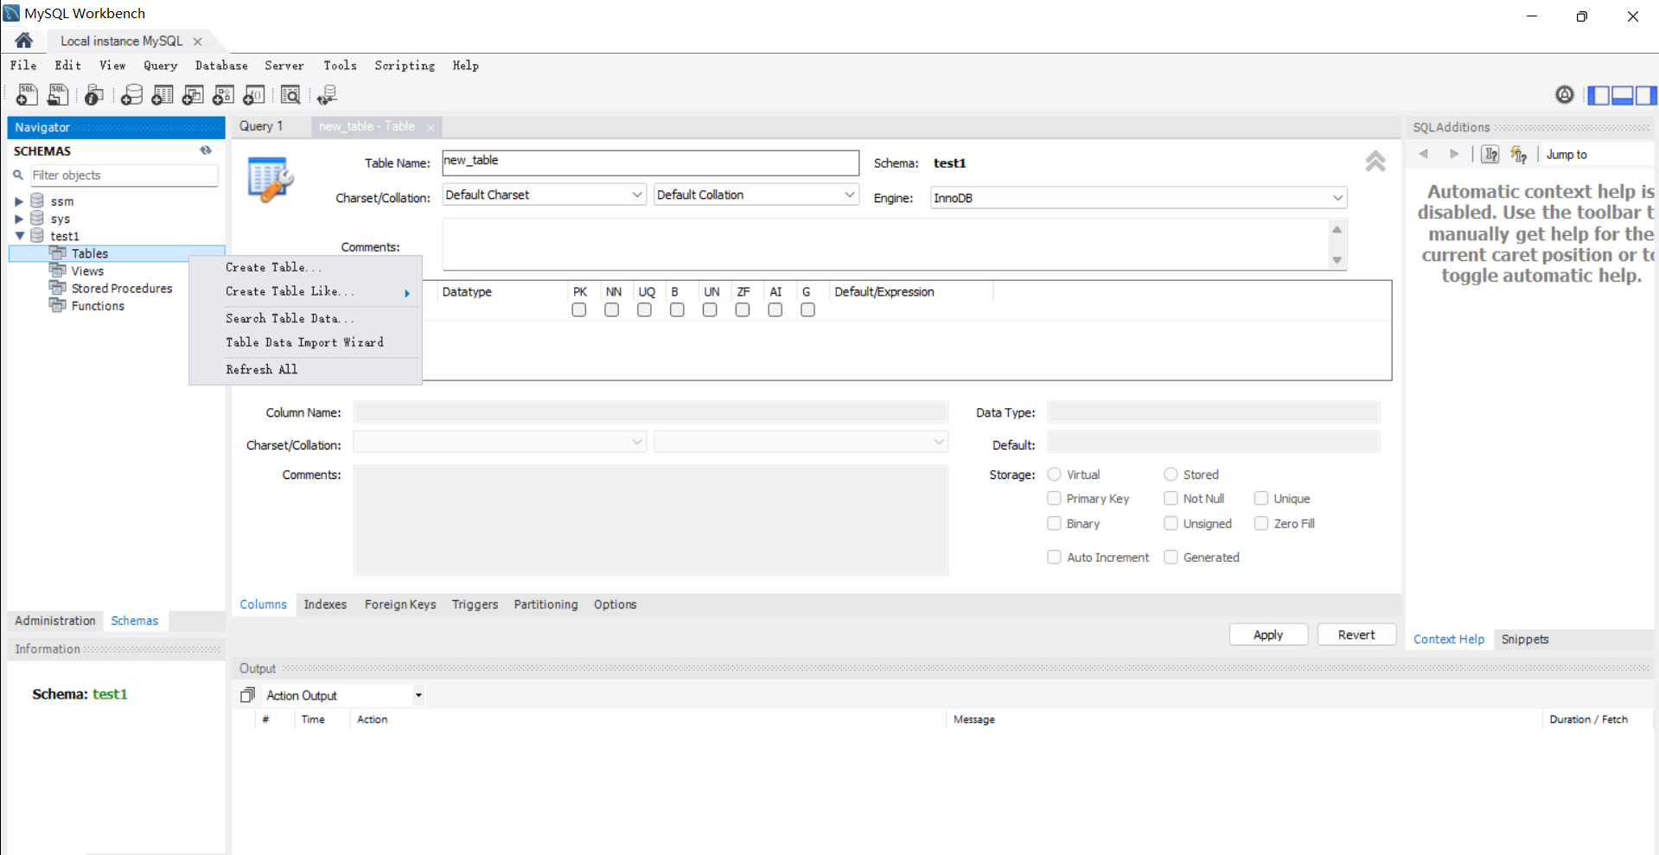Copy output icon beside Action Output

click(248, 694)
